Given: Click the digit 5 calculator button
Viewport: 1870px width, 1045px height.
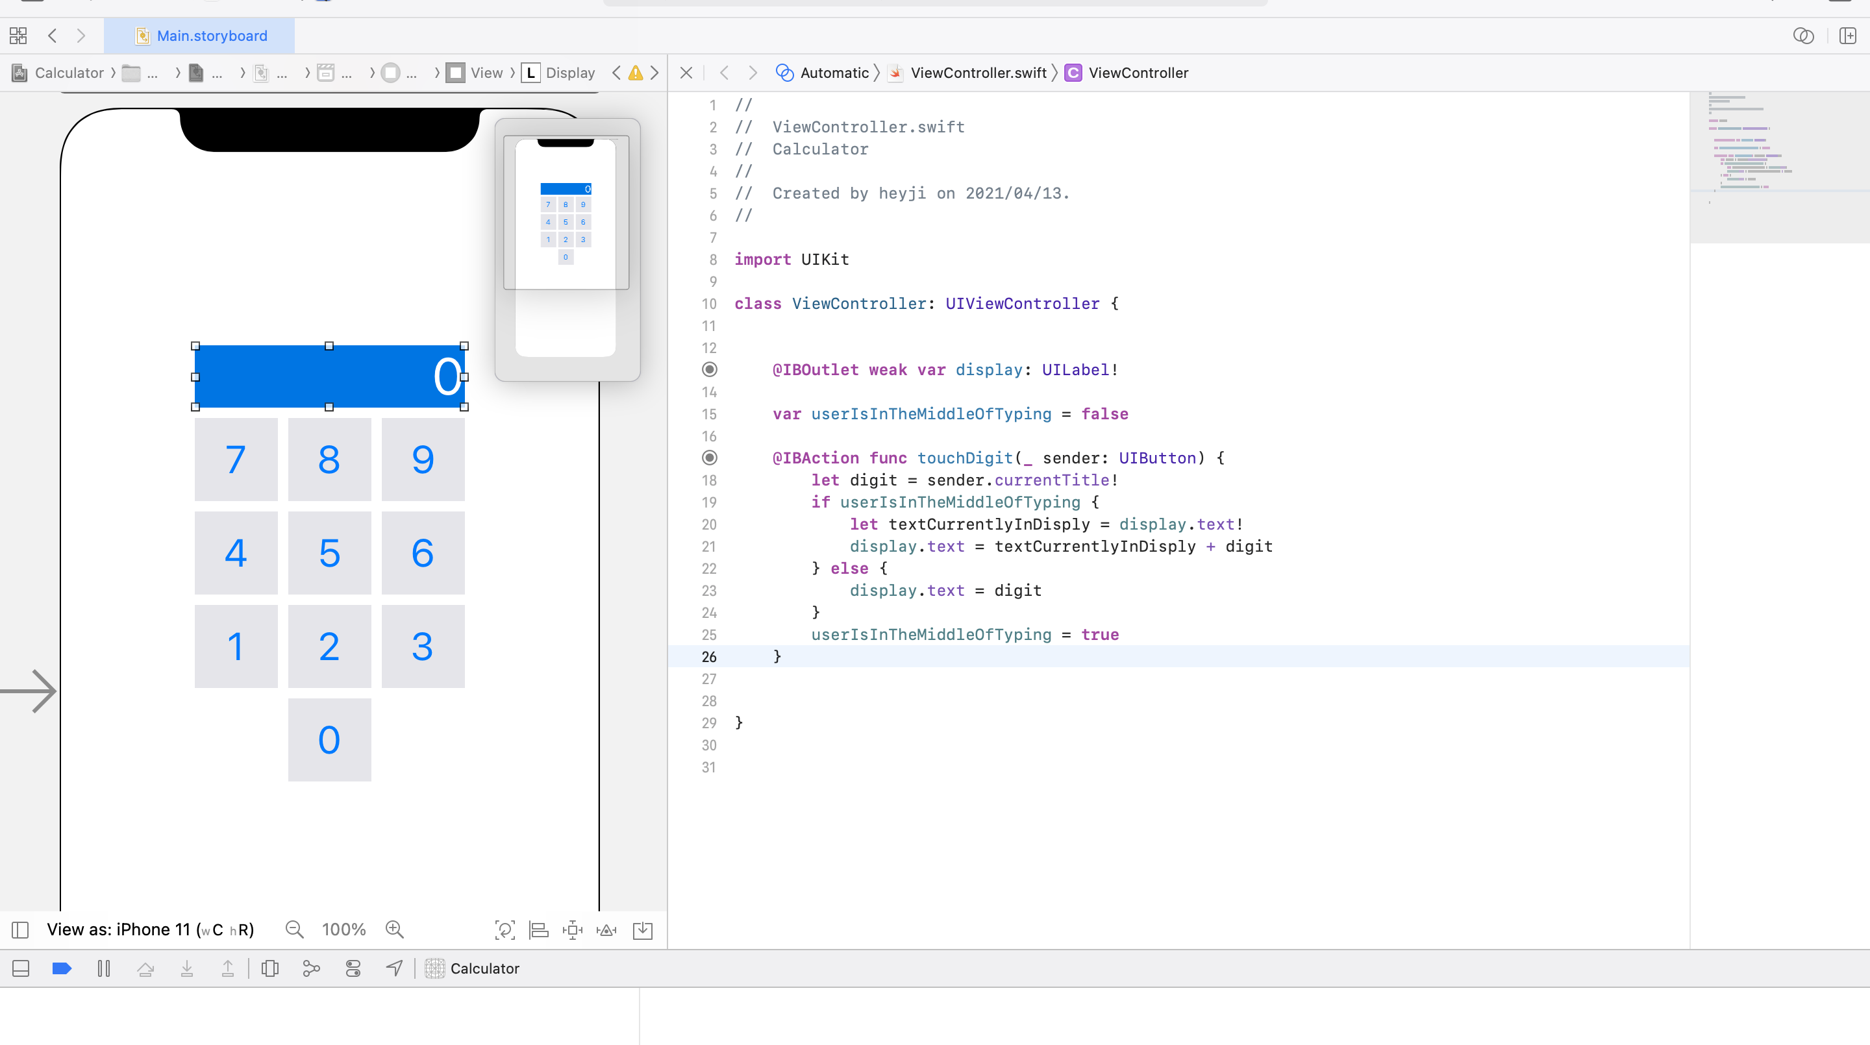Looking at the screenshot, I should [x=330, y=553].
